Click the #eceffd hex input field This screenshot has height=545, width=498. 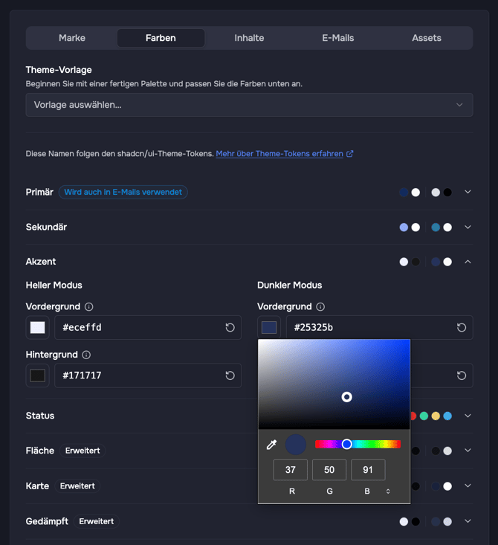[148, 327]
